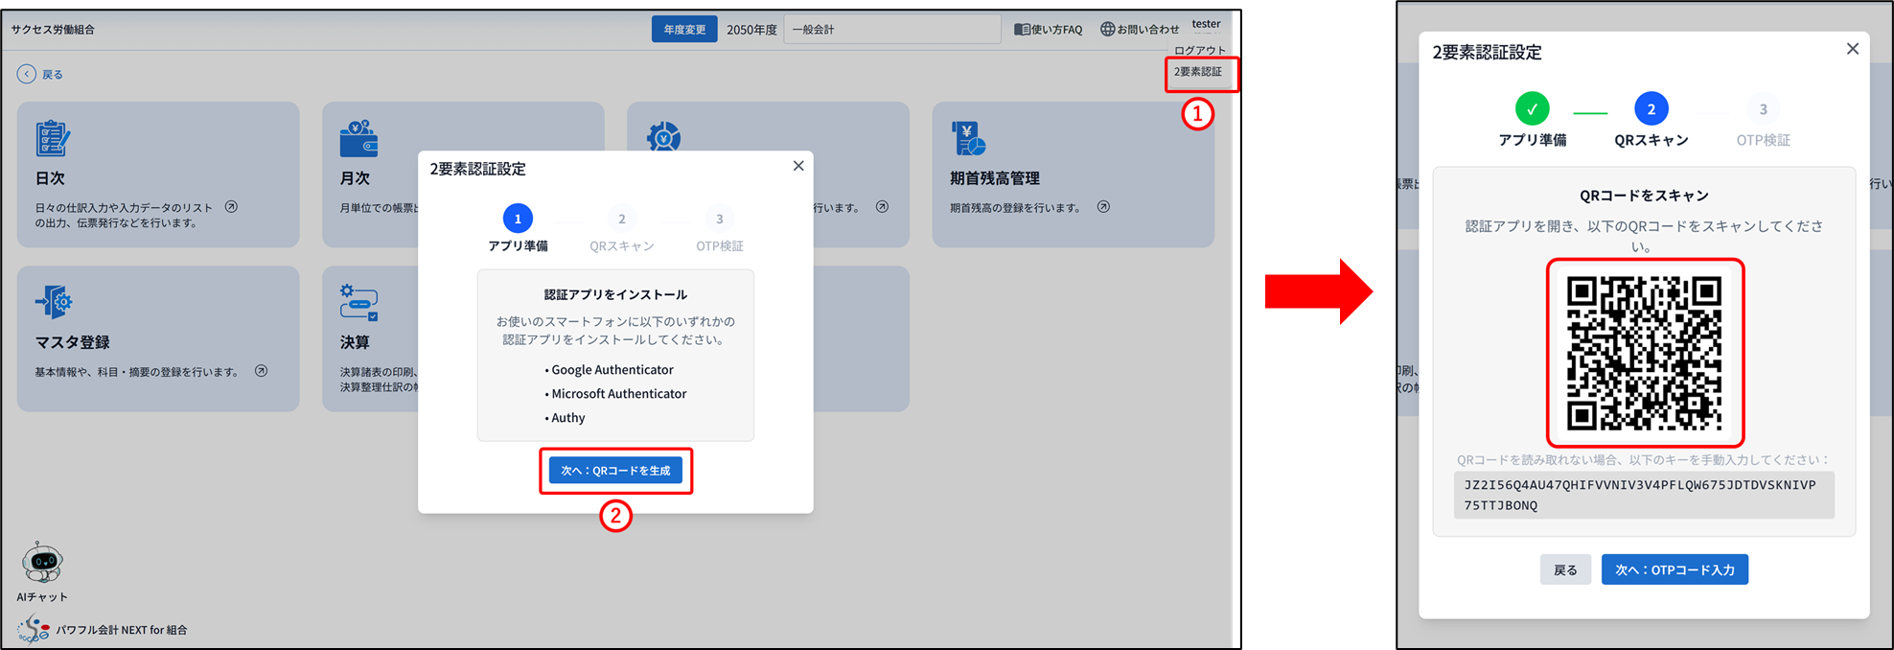The image size is (1894, 650).
Task: Click the 期首残高管理 yen document icon
Action: (x=968, y=138)
